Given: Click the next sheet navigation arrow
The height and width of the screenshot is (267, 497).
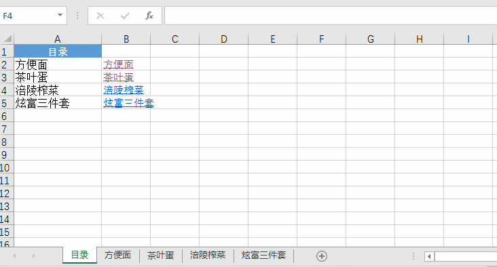Looking at the screenshot, I should (33, 255).
